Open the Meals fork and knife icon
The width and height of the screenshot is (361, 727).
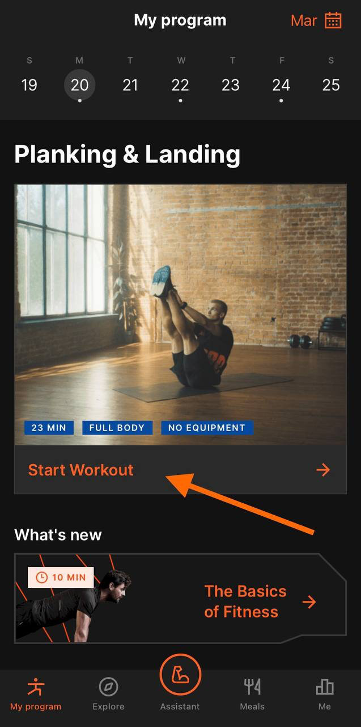pos(252,687)
